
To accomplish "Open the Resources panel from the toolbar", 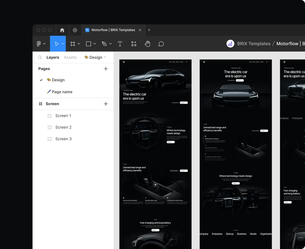I will [134, 43].
